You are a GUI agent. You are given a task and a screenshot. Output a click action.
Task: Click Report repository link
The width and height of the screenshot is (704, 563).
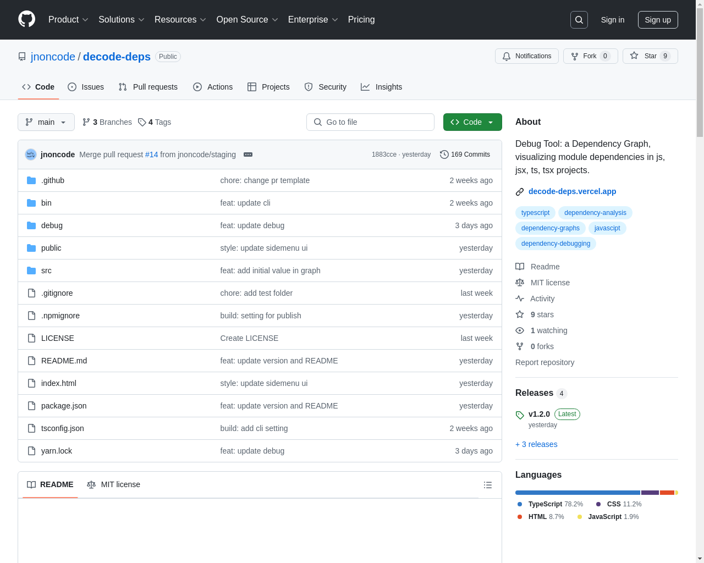click(x=544, y=362)
